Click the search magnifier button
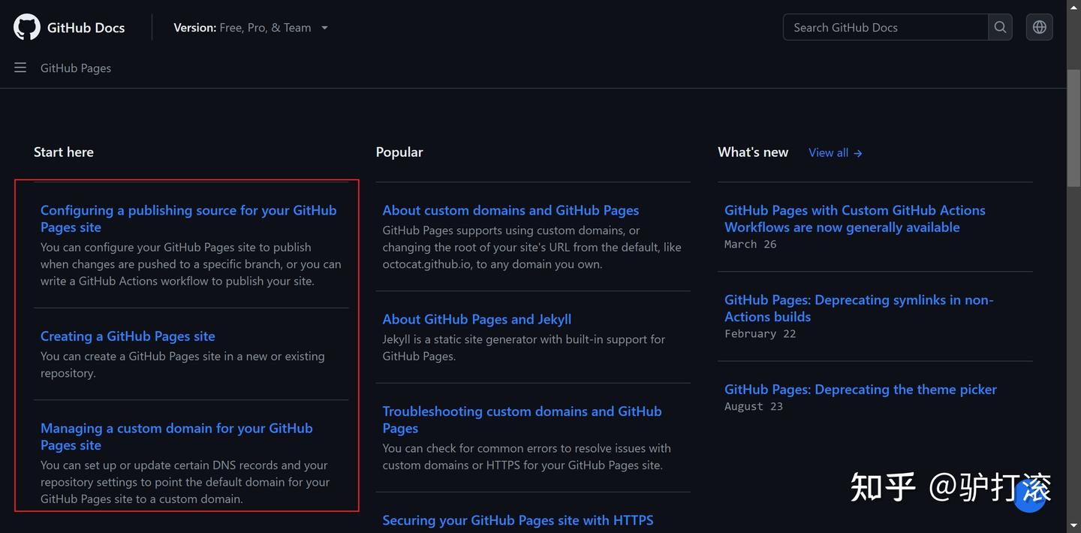Viewport: 1081px width, 533px height. (x=1000, y=27)
